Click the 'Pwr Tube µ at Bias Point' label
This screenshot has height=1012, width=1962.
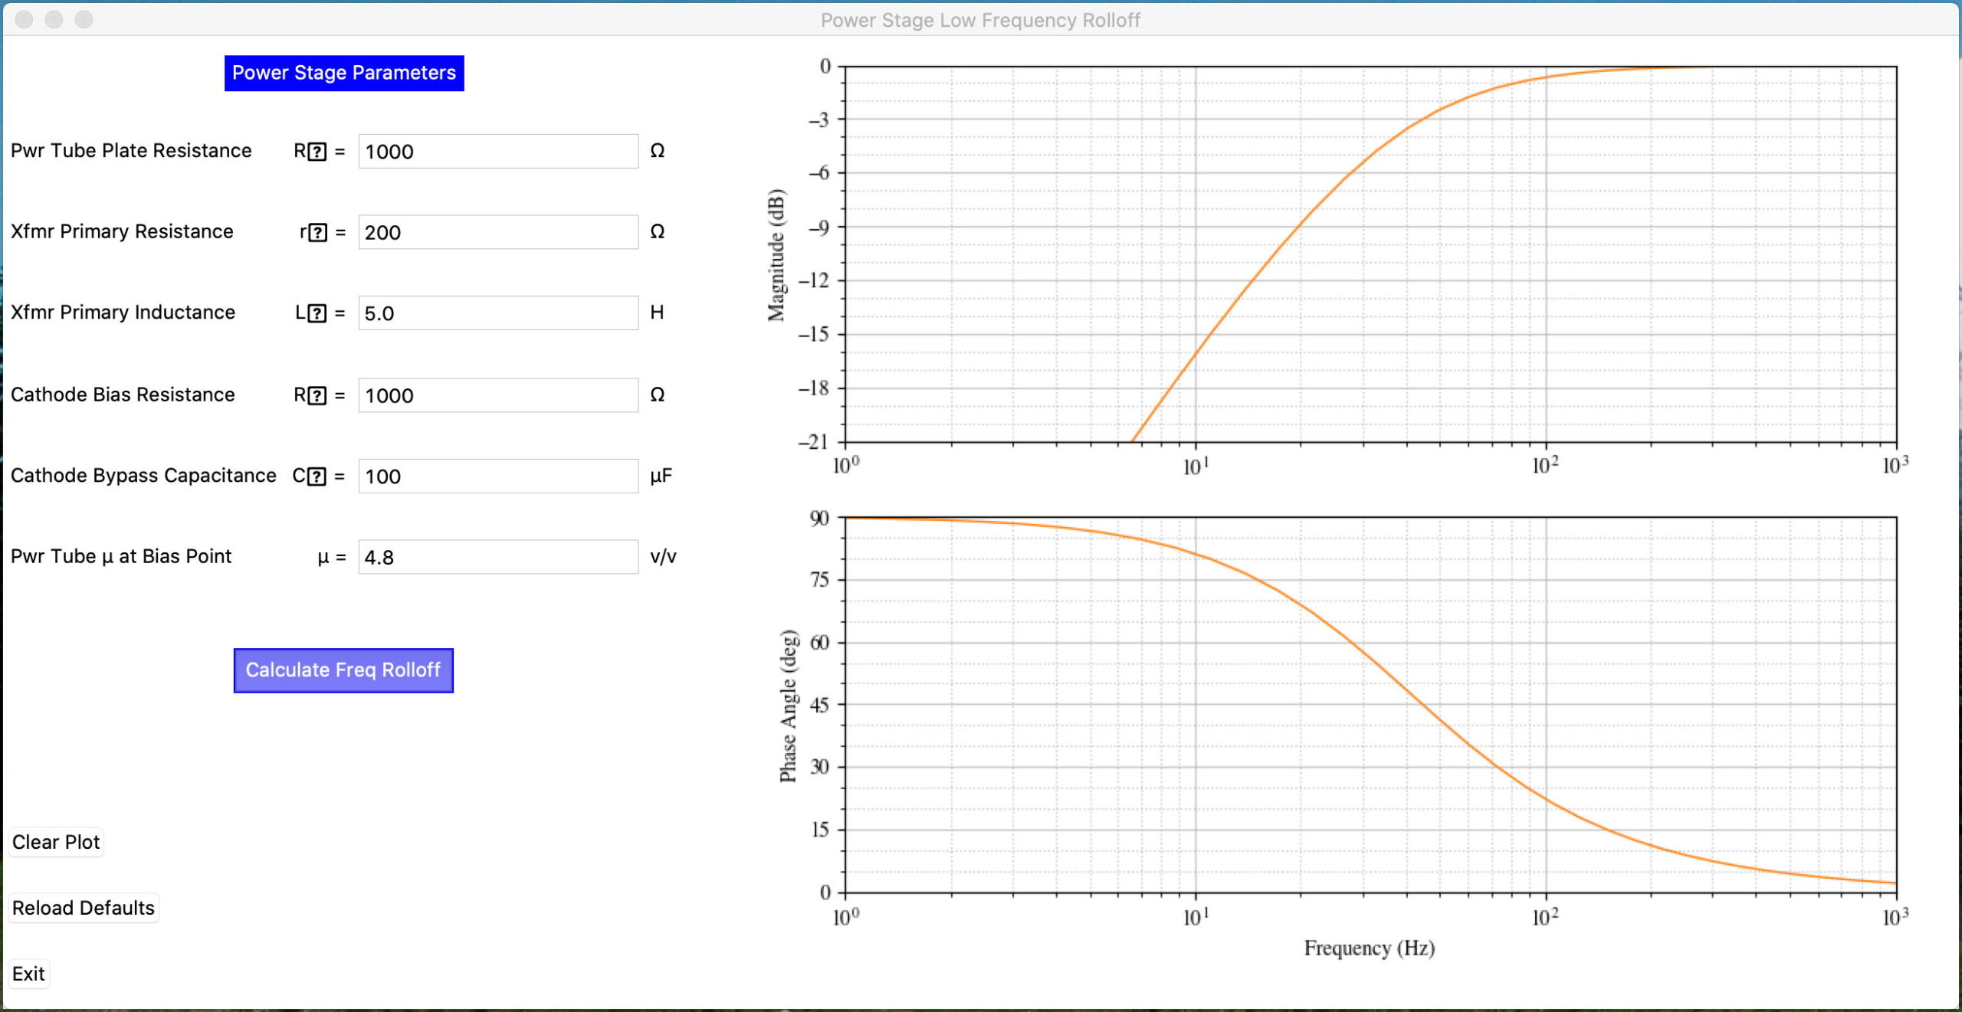coord(121,557)
